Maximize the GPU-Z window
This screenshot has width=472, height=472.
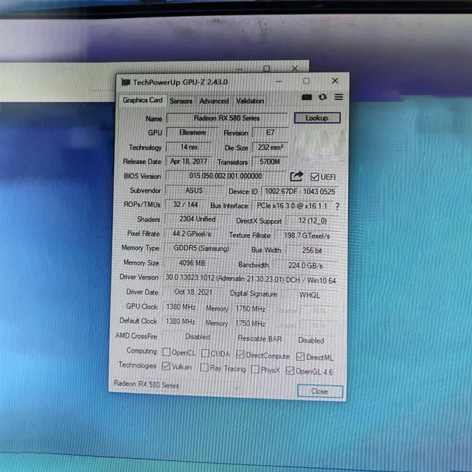click(x=306, y=81)
